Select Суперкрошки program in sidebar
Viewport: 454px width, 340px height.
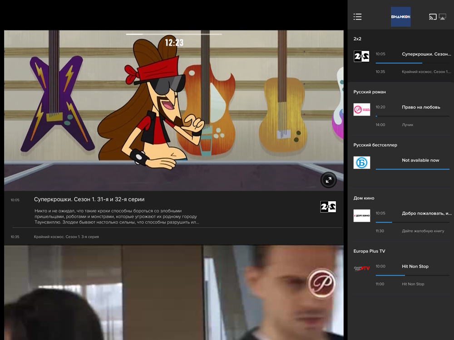(426, 54)
